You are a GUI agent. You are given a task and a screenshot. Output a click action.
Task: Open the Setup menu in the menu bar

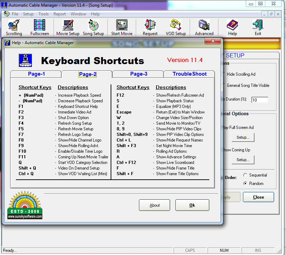(28, 14)
